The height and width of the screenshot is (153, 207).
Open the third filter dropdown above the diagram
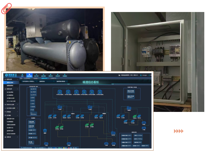tap(62, 81)
